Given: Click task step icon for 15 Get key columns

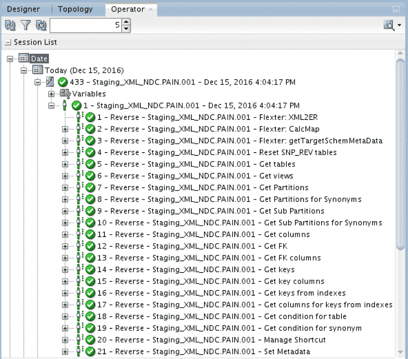Looking at the screenshot, I should pyautogui.click(x=80, y=281).
